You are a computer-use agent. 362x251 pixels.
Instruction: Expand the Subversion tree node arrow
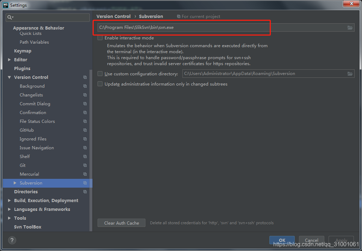pyautogui.click(x=15, y=183)
